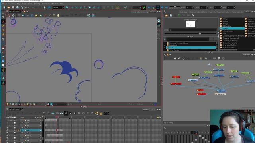
Task: Open the Default Display dropdown in Timeline view
Action: [22, 110]
